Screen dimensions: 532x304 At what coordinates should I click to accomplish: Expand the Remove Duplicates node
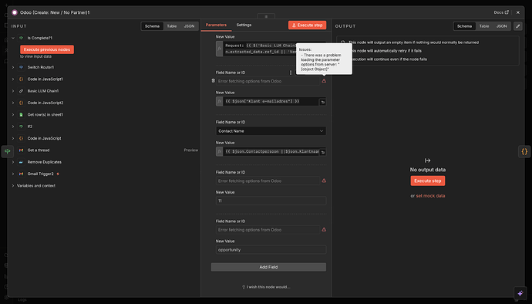pos(13,162)
